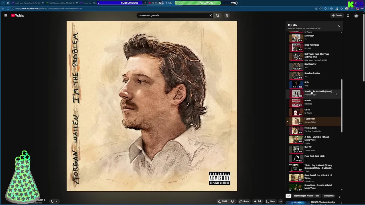Play Motivation by T.I. from the mix
The height and width of the screenshot is (205, 365).
[314, 38]
